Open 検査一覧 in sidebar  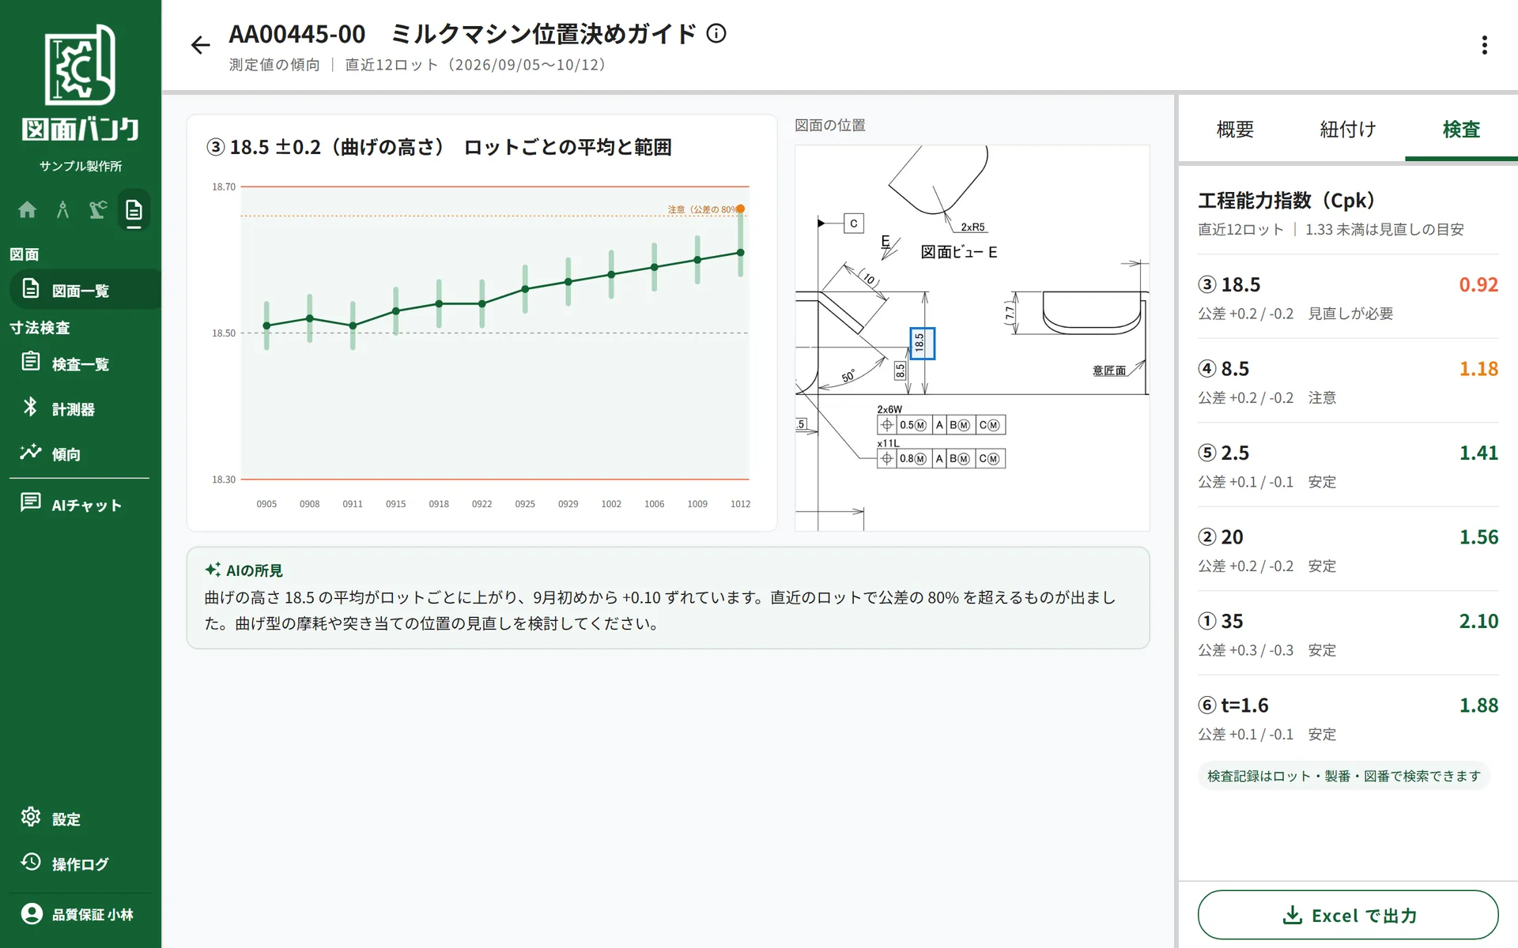click(x=79, y=363)
